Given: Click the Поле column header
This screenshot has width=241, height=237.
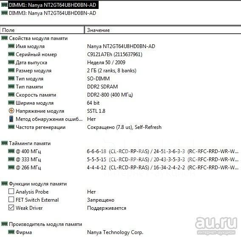Looking at the screenshot, I should pos(42,30).
